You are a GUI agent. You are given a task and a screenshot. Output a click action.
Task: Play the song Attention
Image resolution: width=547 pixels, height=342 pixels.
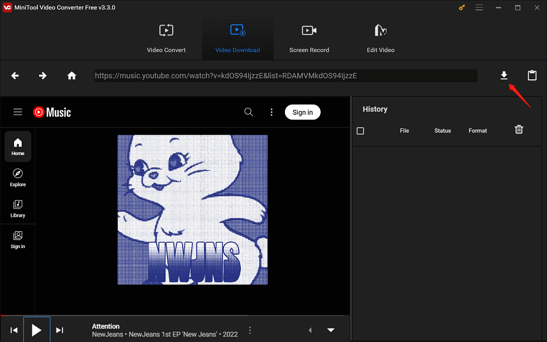pos(37,330)
